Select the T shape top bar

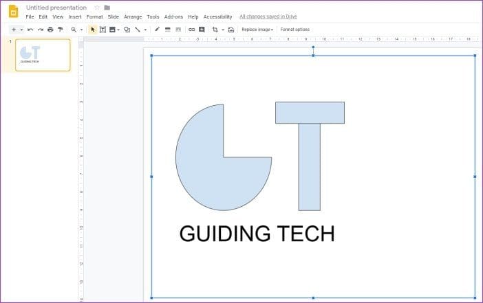[310, 113]
